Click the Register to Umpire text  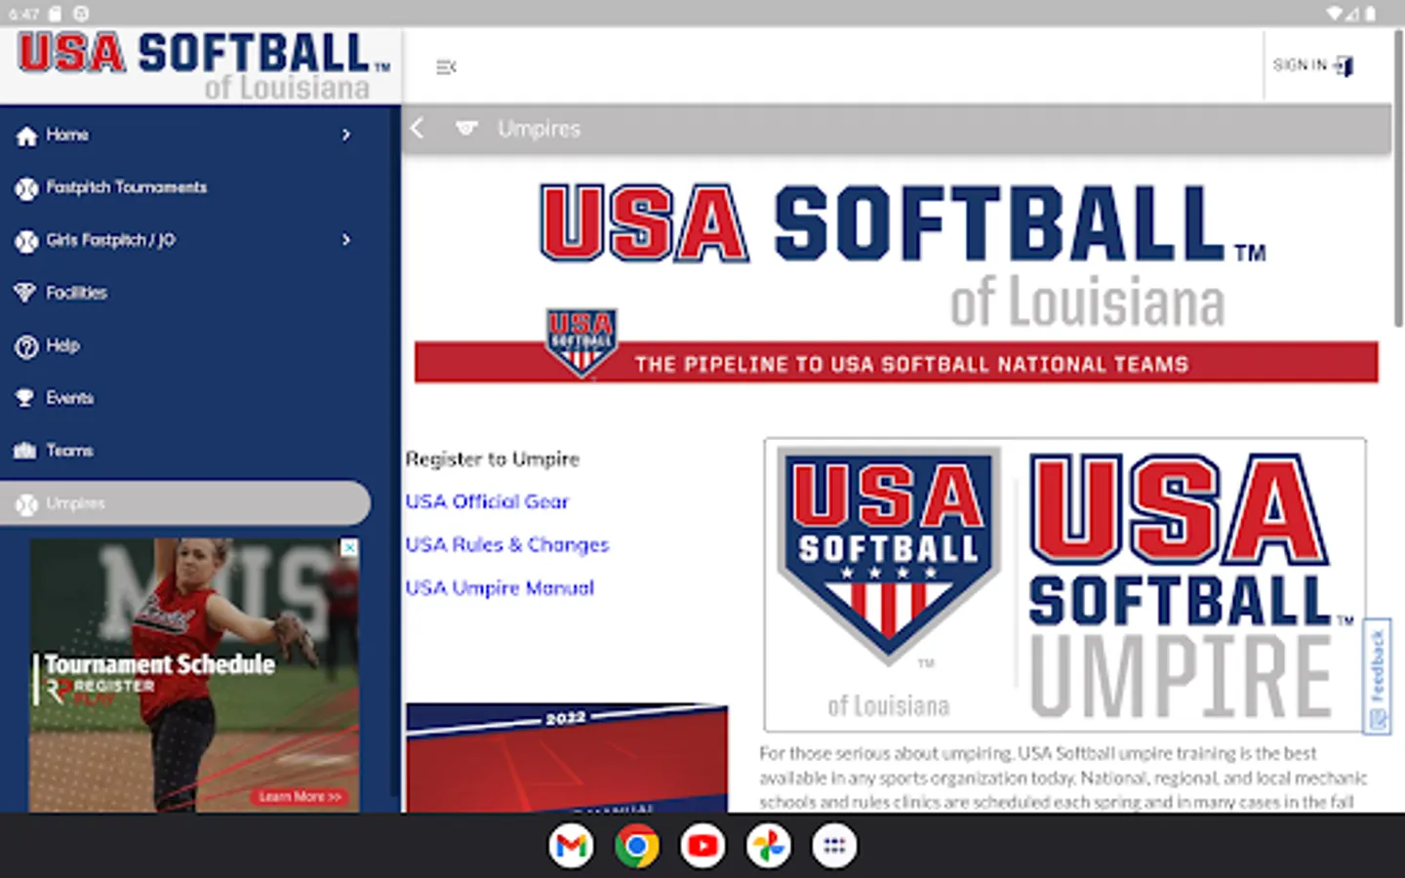click(493, 459)
